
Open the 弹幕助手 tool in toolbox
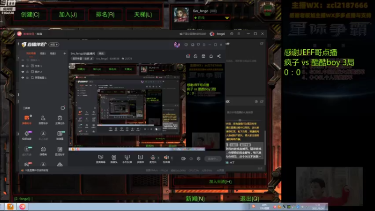27,120
